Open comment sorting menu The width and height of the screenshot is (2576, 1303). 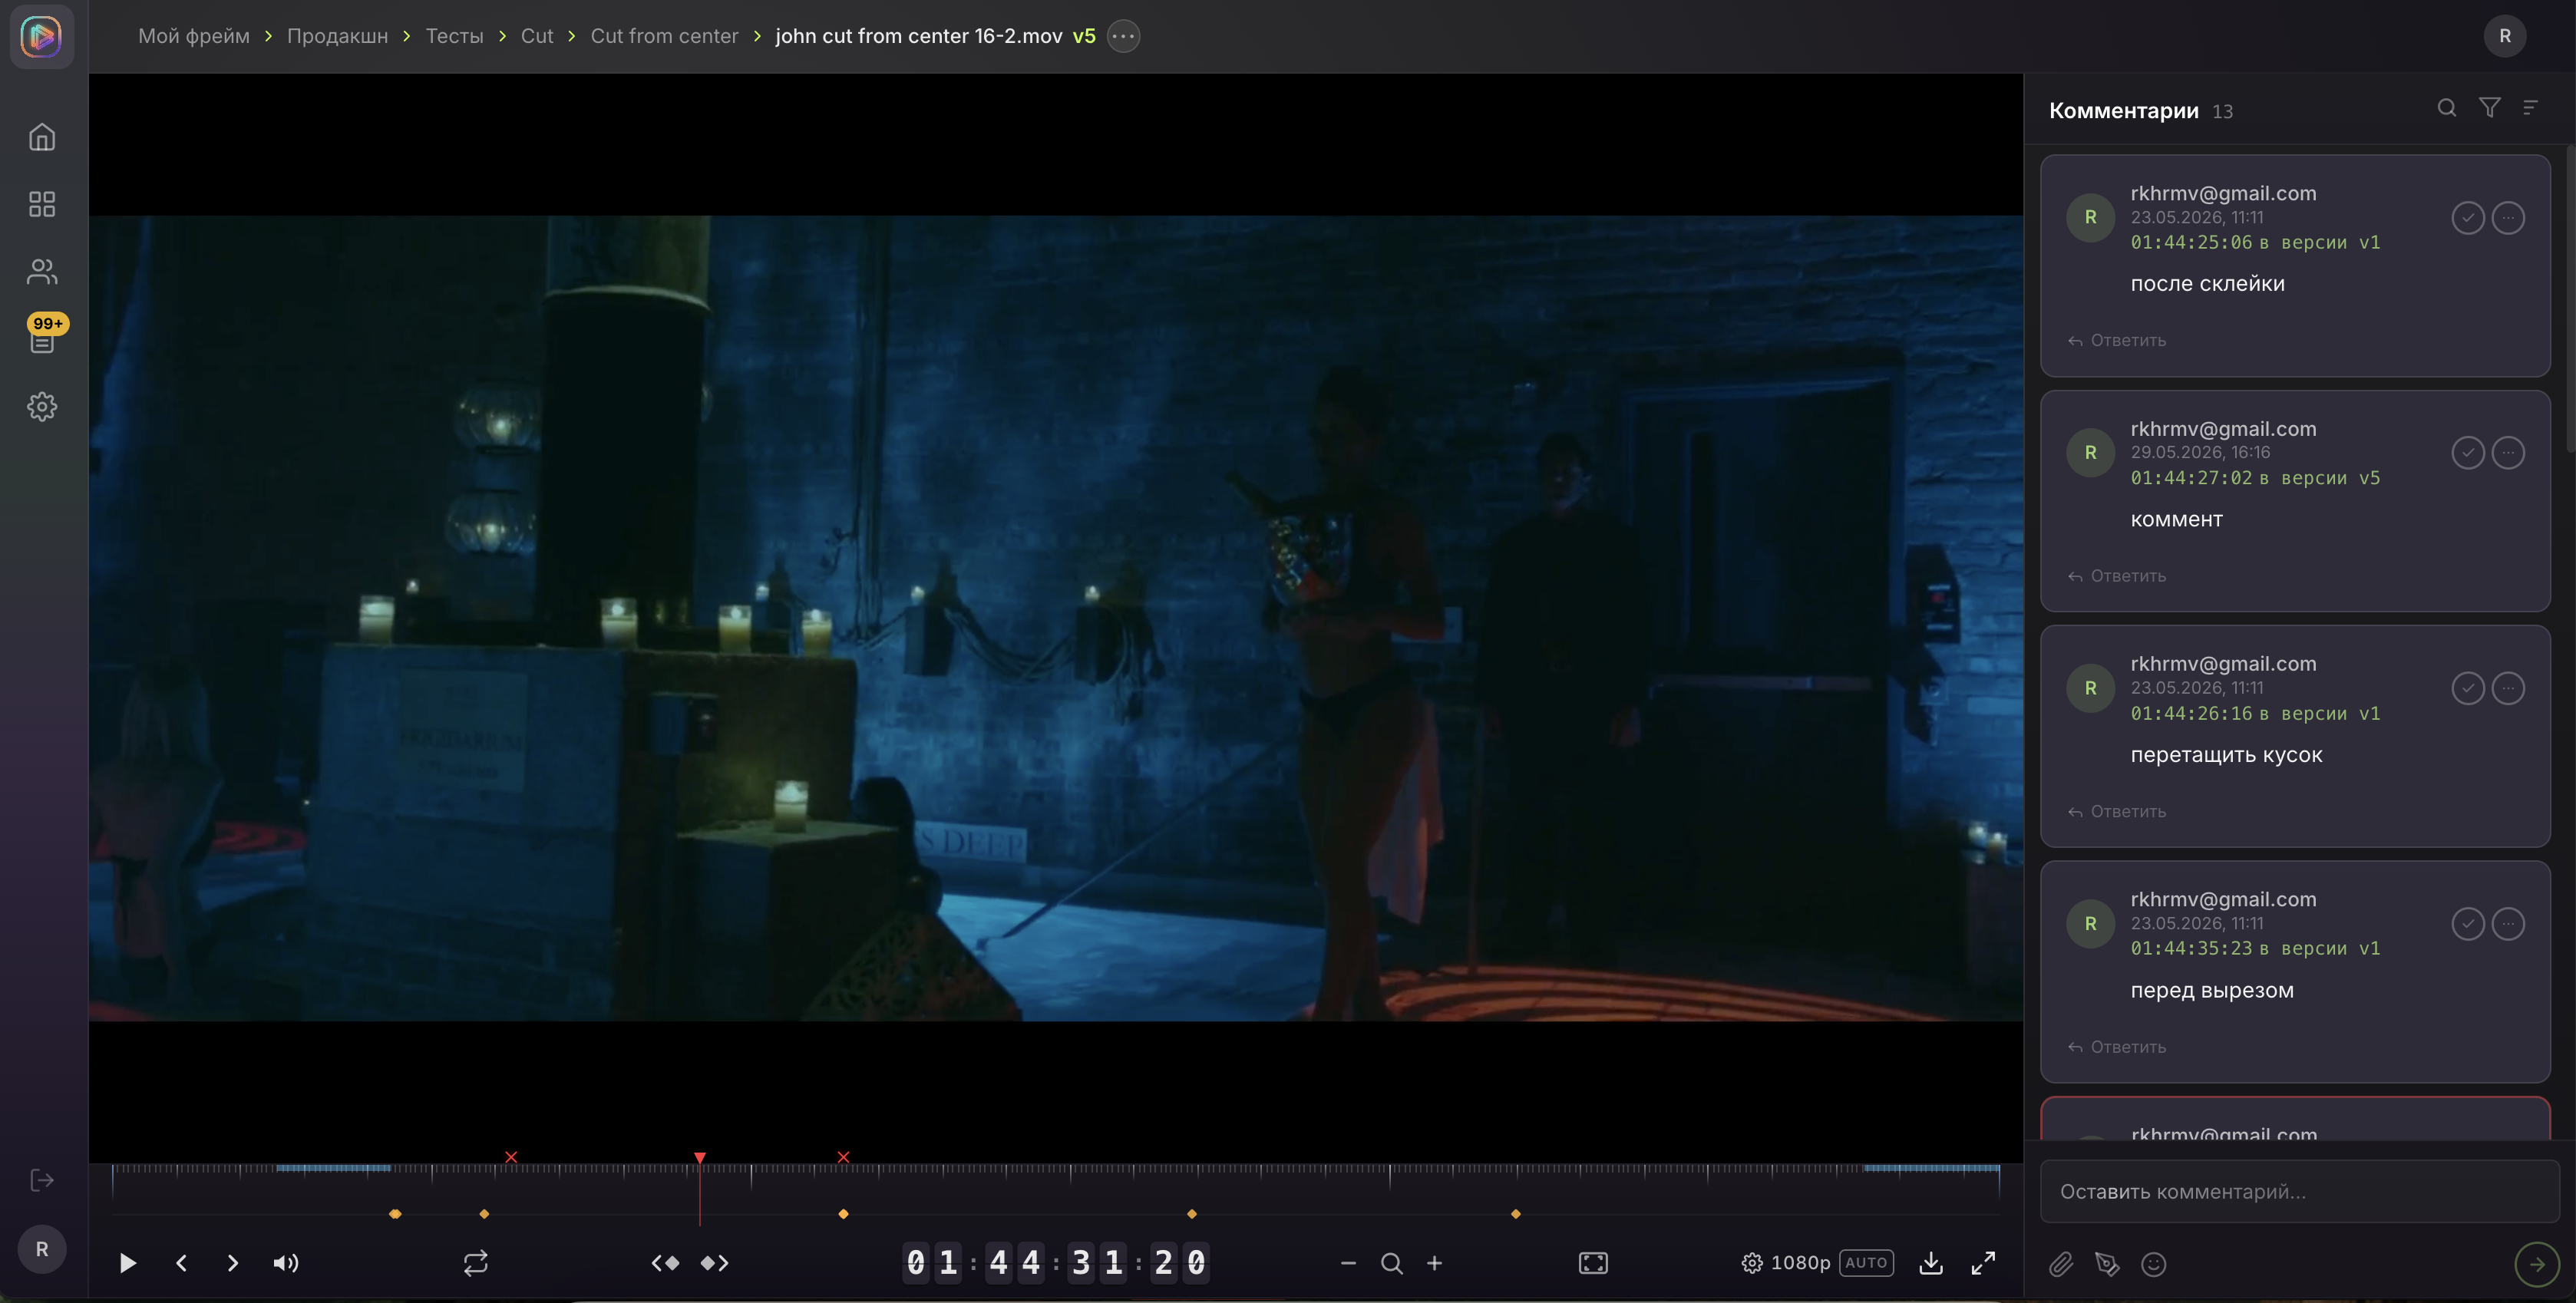coord(2530,108)
